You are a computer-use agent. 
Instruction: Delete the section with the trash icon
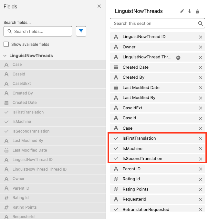197,11
